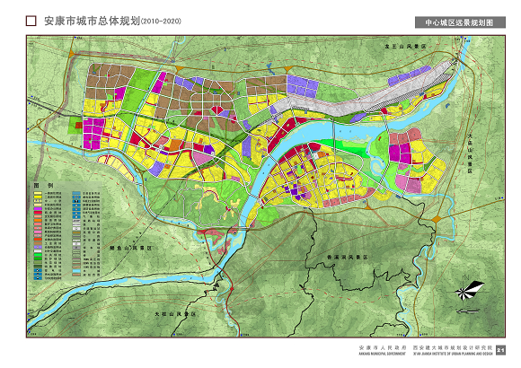
Task: Click the compass rose north arrow
Action: pos(469,290)
